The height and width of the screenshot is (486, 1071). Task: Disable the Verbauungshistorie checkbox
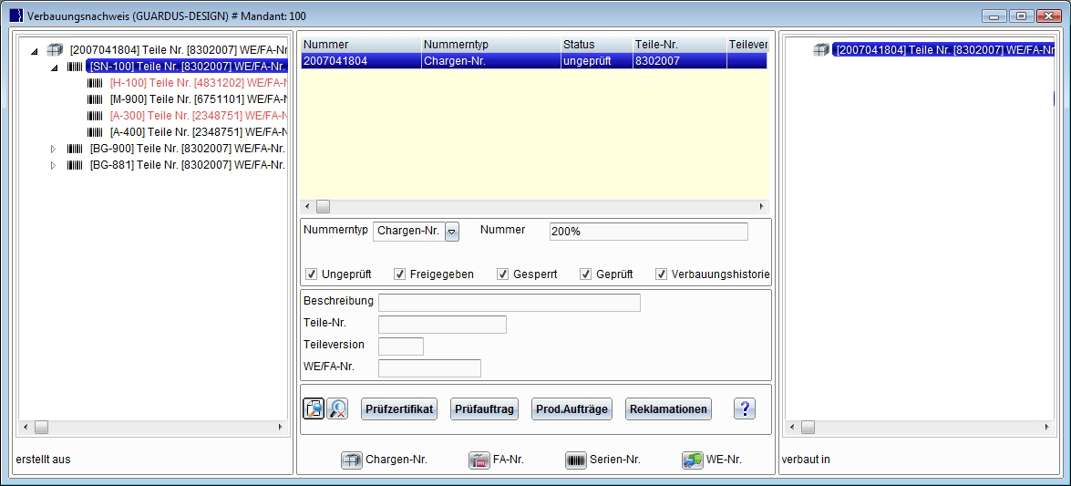point(661,274)
